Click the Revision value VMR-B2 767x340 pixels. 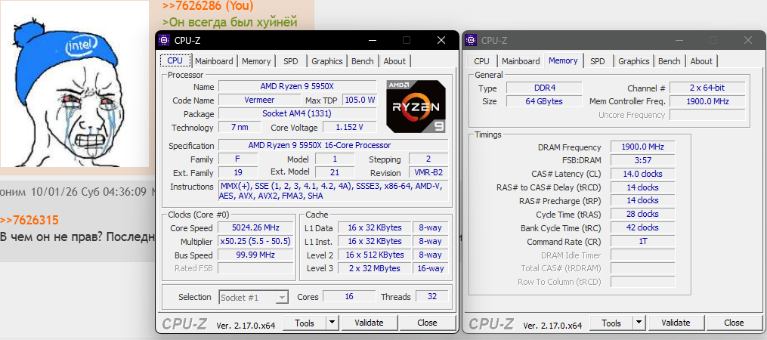point(428,173)
